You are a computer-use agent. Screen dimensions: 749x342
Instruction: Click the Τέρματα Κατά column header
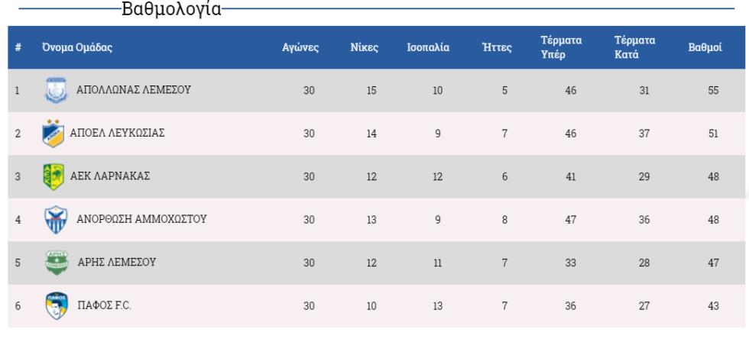[635, 47]
